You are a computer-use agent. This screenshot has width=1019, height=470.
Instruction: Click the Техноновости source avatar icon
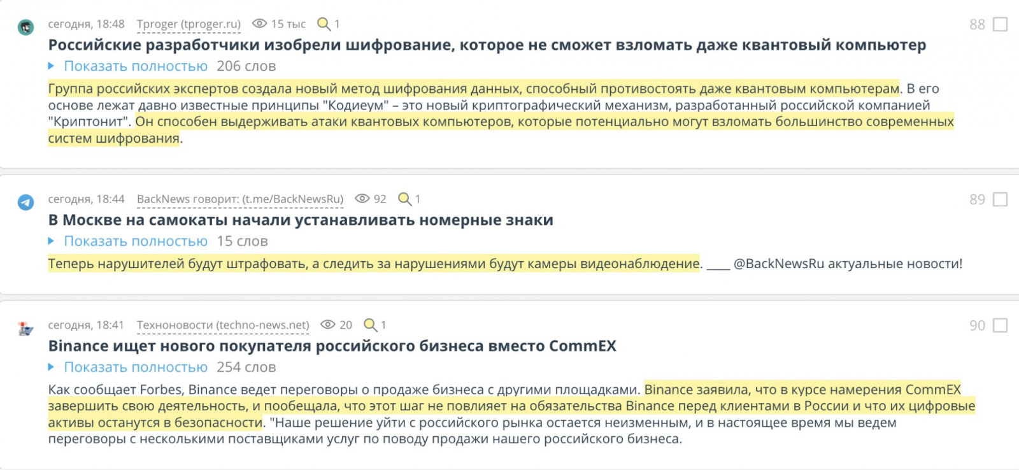(x=25, y=329)
